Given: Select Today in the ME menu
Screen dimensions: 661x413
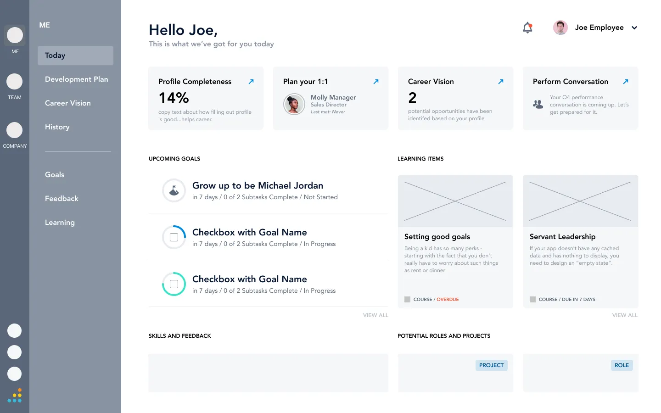Looking at the screenshot, I should pyautogui.click(x=75, y=56).
